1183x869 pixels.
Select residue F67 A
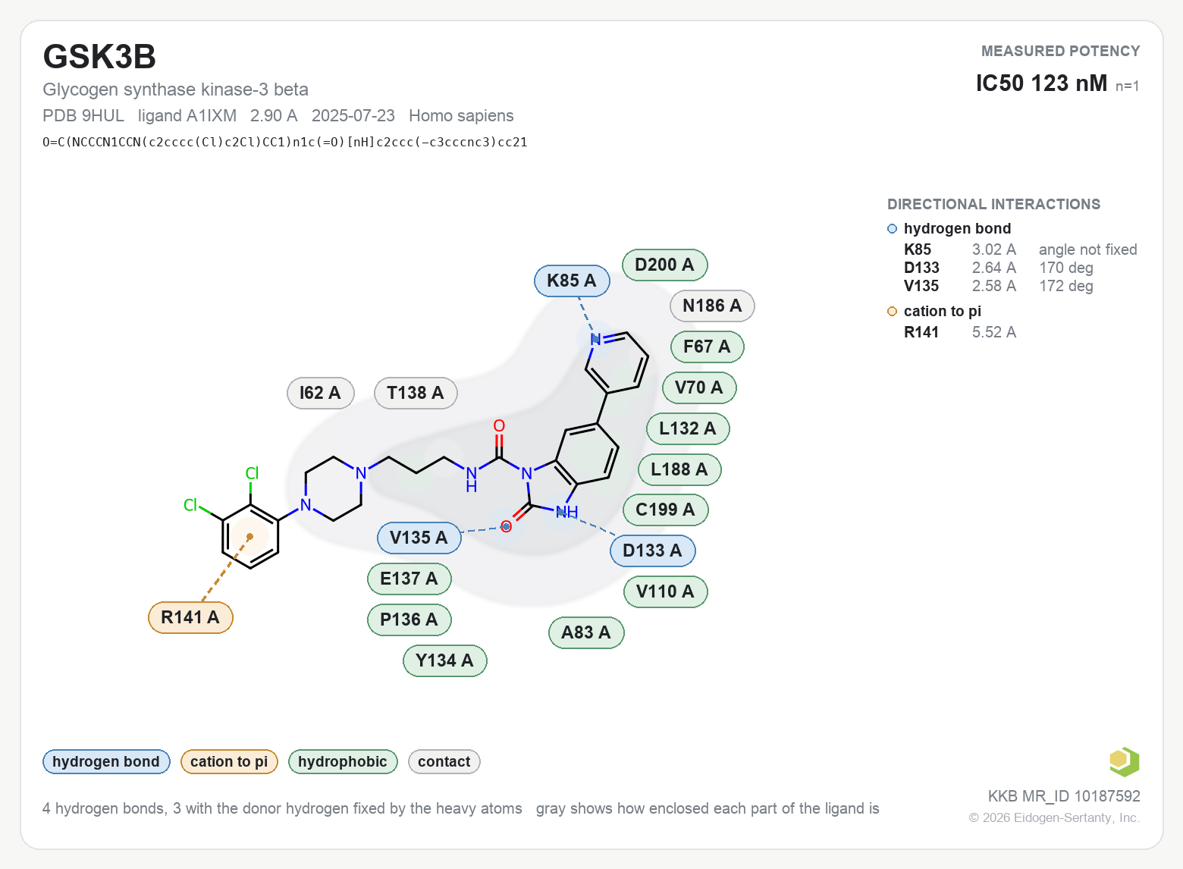[707, 347]
